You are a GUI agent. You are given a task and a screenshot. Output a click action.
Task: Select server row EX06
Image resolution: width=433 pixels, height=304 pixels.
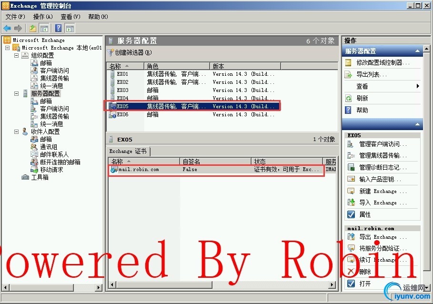click(x=193, y=114)
